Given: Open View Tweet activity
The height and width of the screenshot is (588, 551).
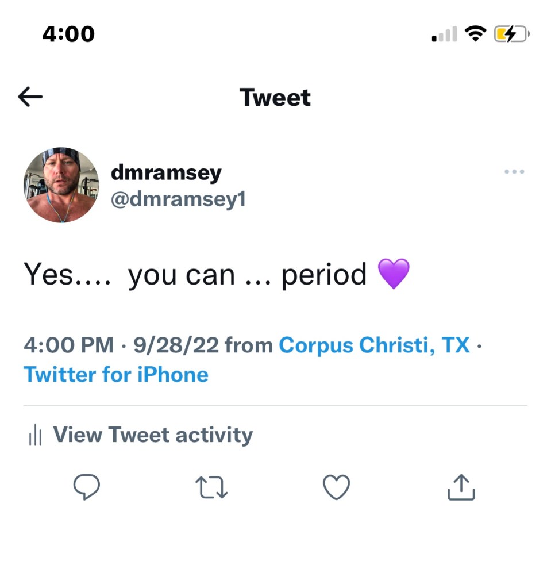Looking at the screenshot, I should (x=152, y=435).
